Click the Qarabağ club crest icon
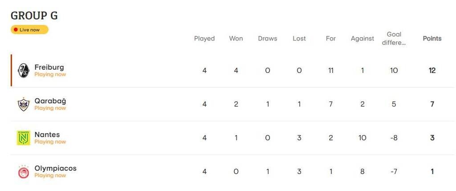Viewport: 456px width, 191px height. (x=23, y=104)
